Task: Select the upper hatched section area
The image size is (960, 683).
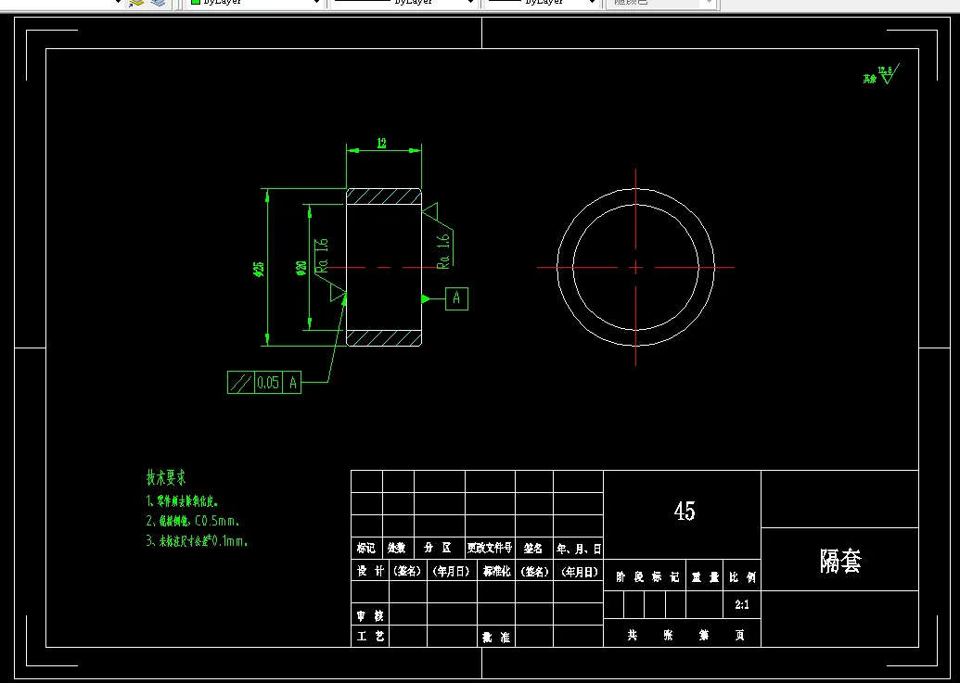Action: pyautogui.click(x=384, y=196)
